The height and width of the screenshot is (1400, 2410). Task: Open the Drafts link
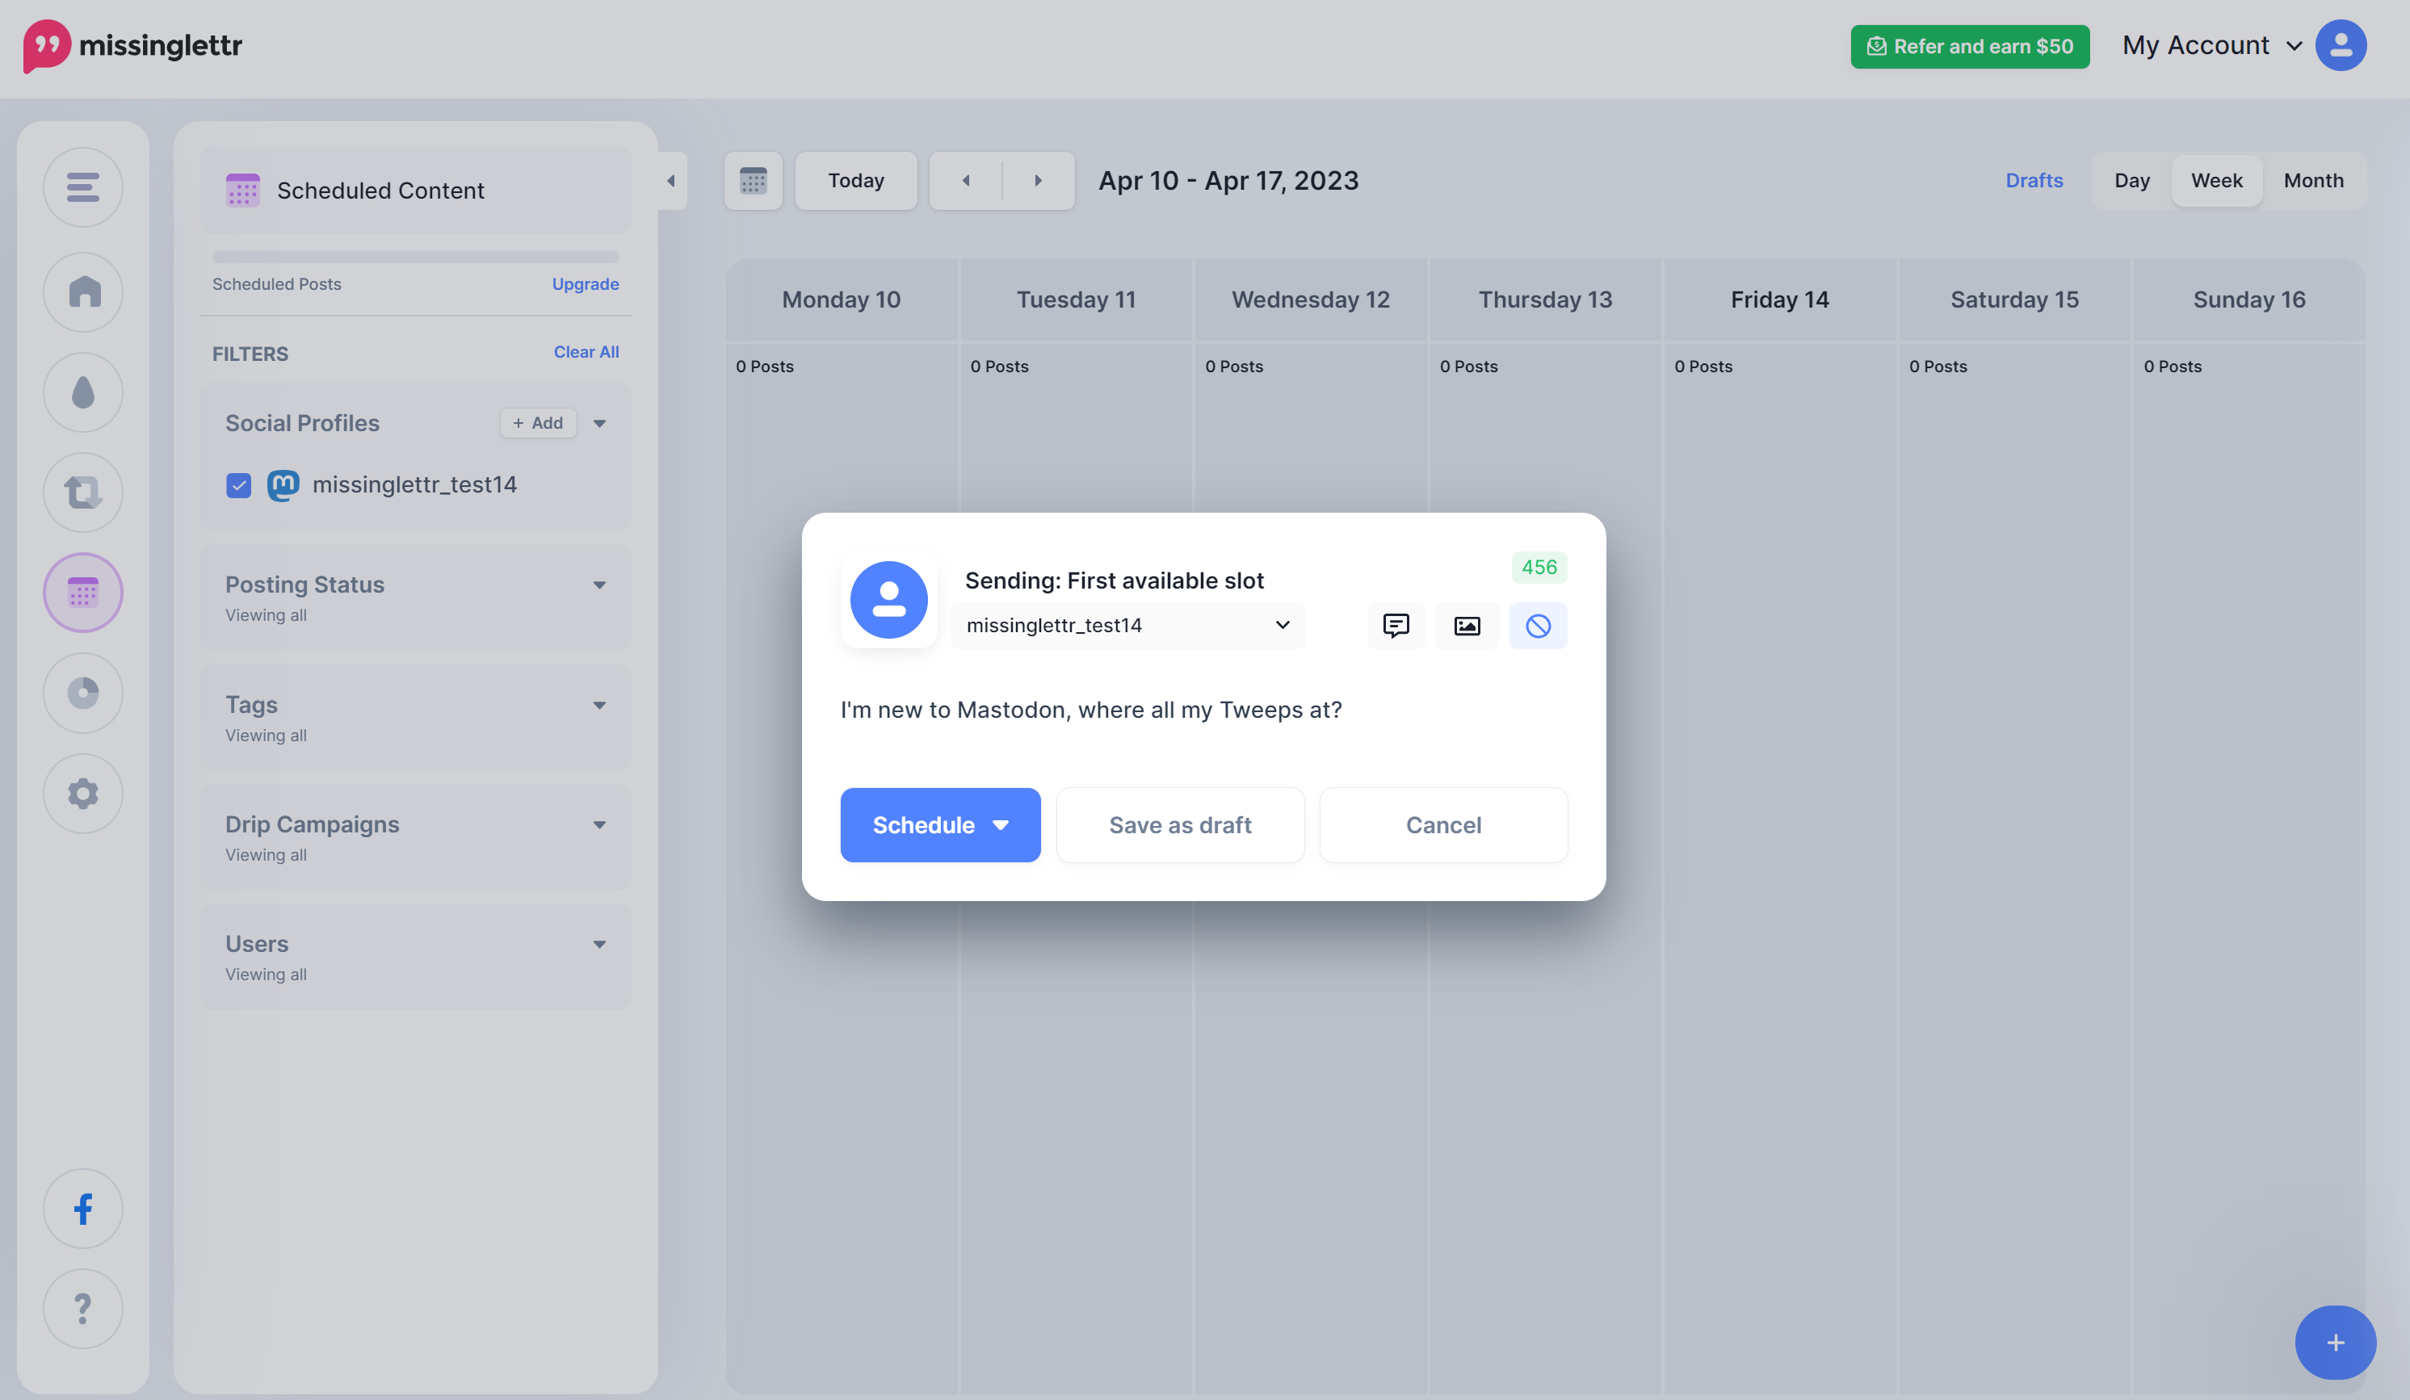[2034, 181]
